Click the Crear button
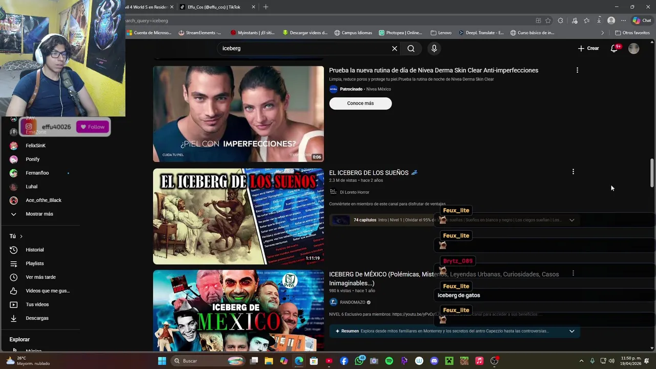The image size is (656, 369). tap(588, 48)
